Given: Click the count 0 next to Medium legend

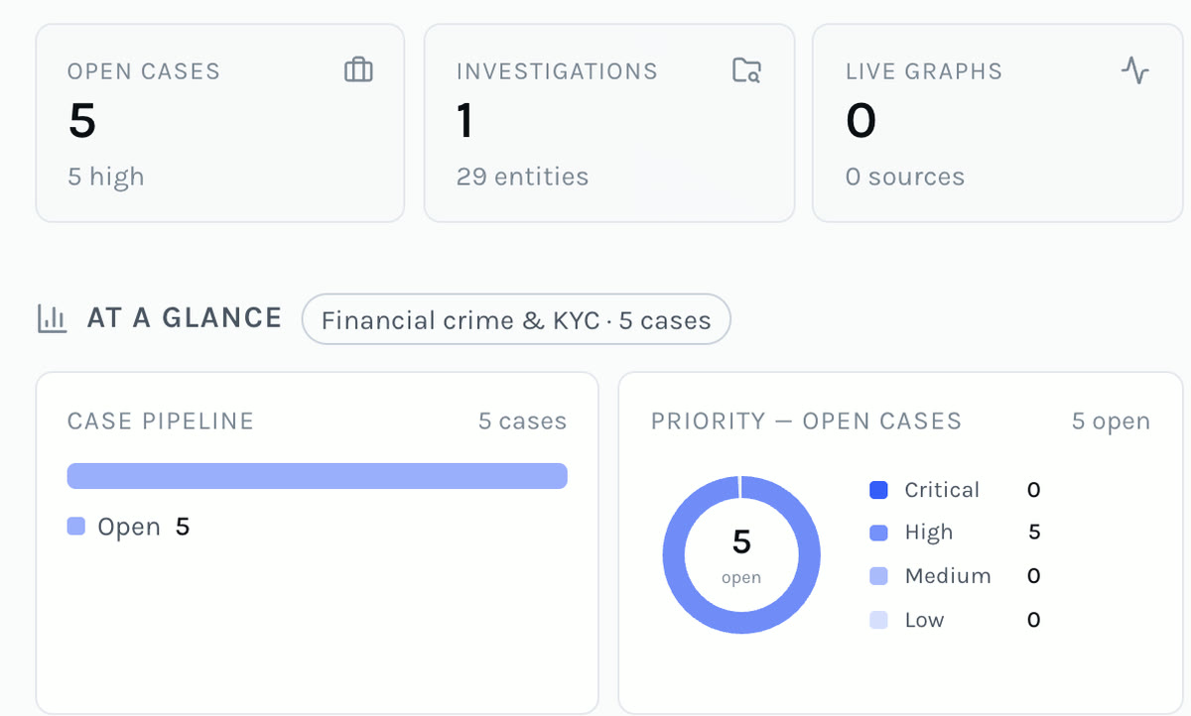Looking at the screenshot, I should [x=1034, y=576].
